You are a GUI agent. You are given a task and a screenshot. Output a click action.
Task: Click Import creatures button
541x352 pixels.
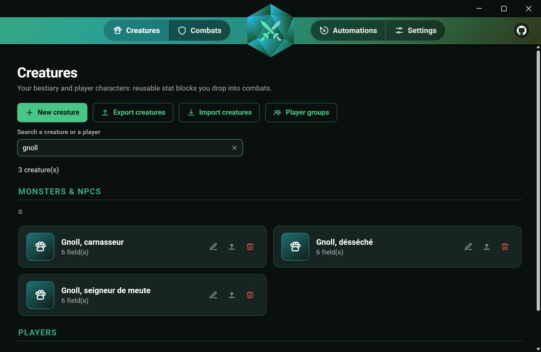pos(219,113)
